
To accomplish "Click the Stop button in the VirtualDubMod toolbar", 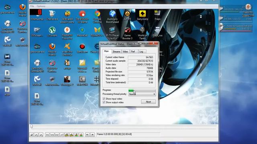I will click(x=31, y=135).
